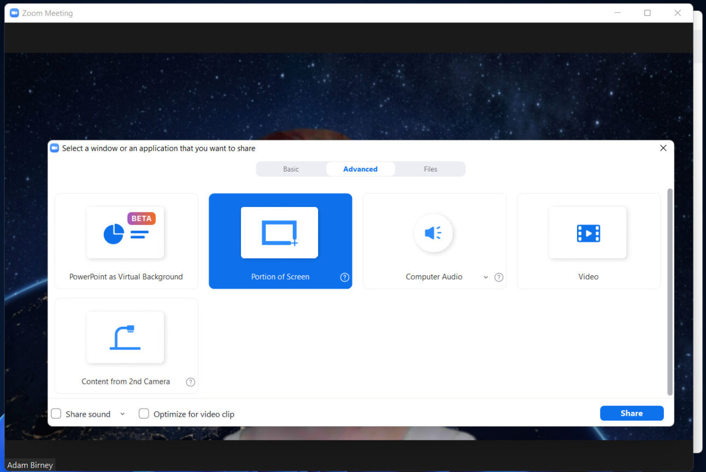Open help for Computer Audio
This screenshot has height=472, width=706.
pos(498,277)
